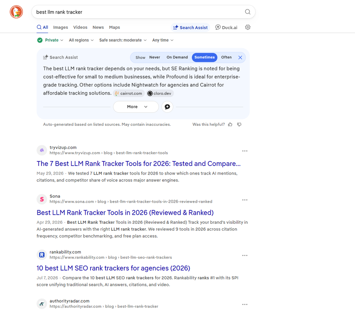Click the 'Jul 7, 2026' result date
The width and height of the screenshot is (355, 310).
point(47,278)
